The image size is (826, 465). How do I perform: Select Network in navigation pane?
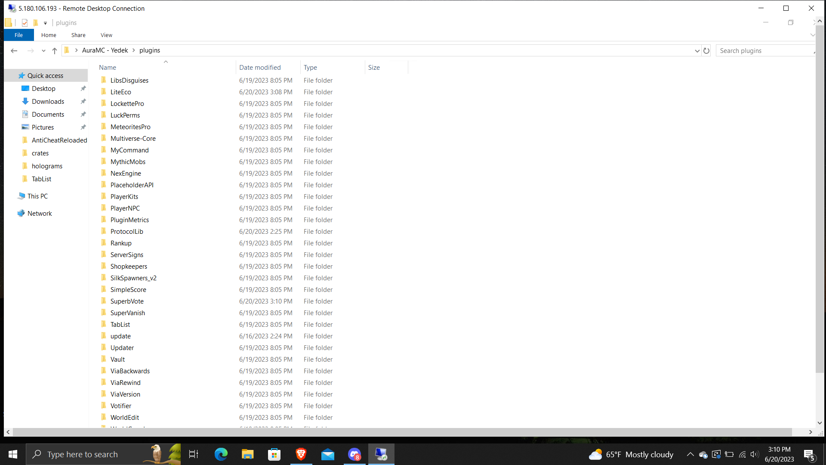coord(40,214)
